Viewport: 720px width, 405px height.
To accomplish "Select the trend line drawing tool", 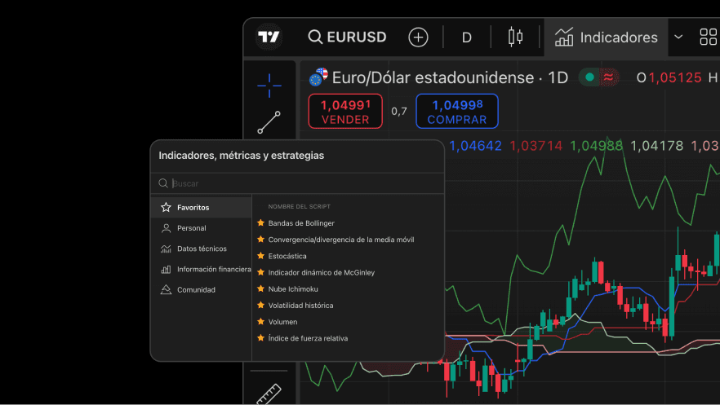I will coord(269,122).
